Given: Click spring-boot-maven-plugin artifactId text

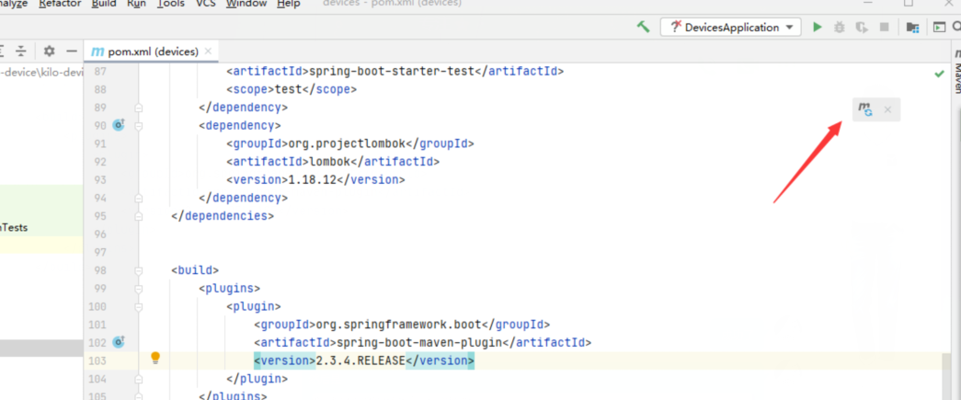Looking at the screenshot, I should (419, 342).
